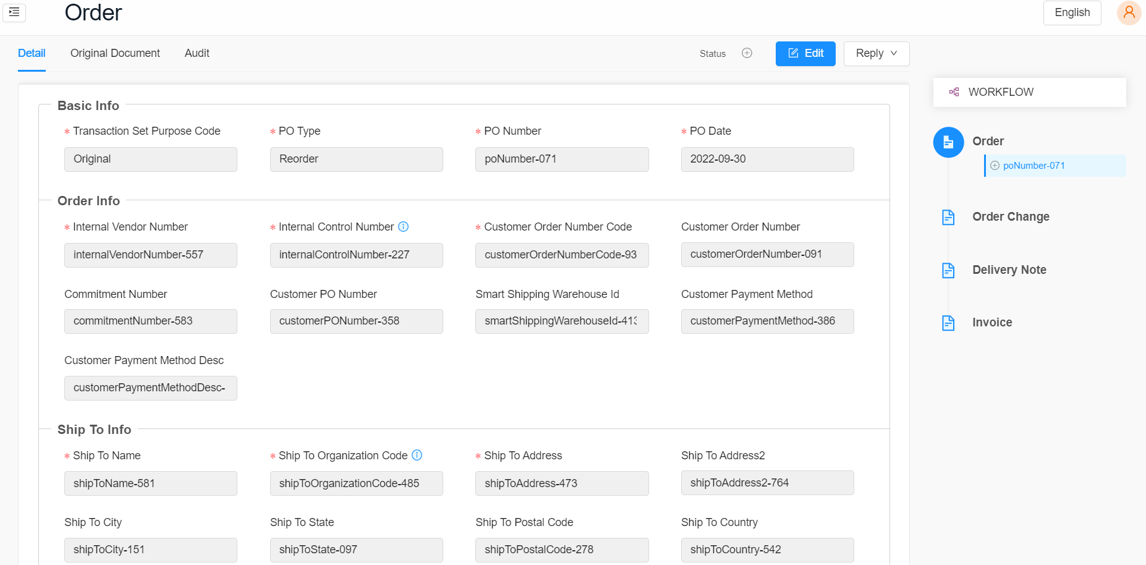Open the poNumber-071 workflow link

[1034, 166]
